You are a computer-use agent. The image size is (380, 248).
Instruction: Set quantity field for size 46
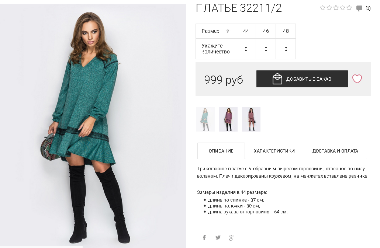point(266,49)
